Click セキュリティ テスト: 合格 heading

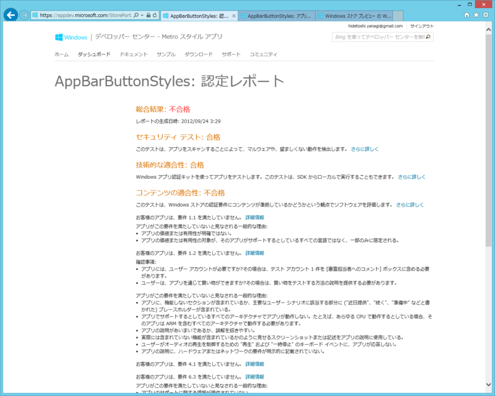(x=178, y=137)
